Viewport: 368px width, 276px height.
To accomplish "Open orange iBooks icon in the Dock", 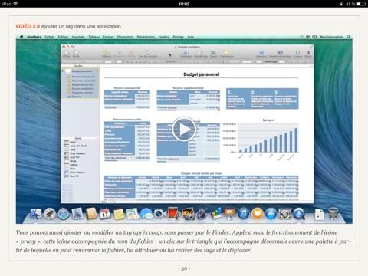I will click(x=258, y=214).
